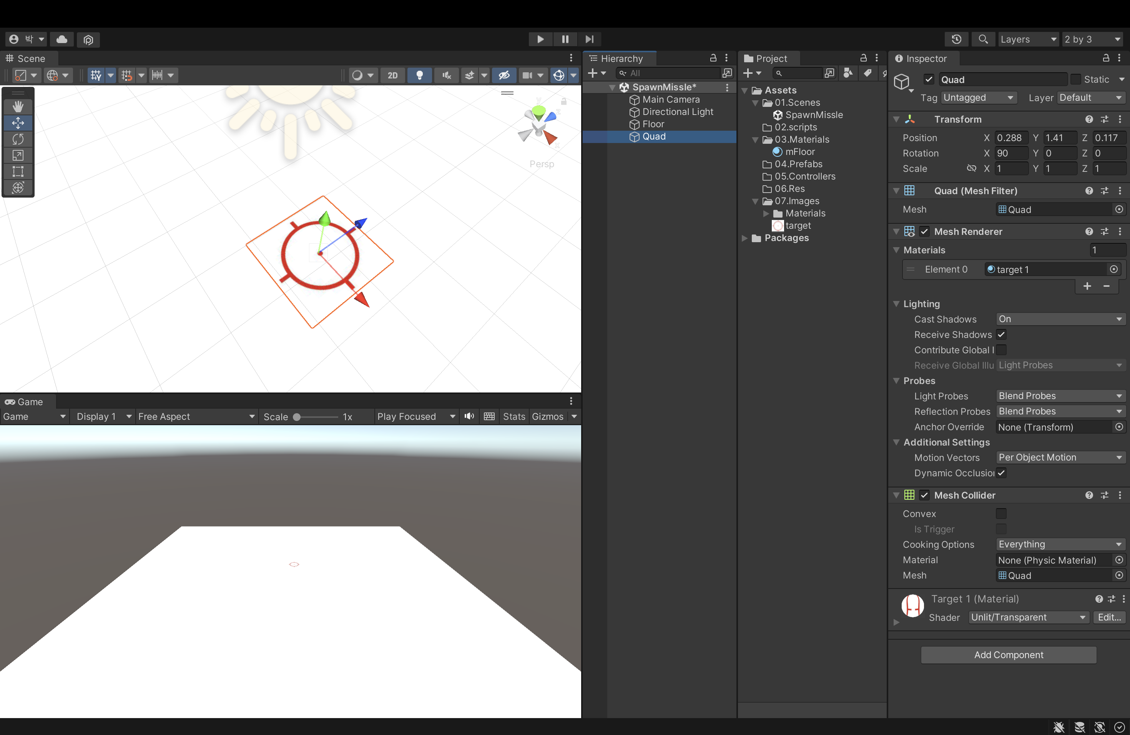Open Display 1 dropdown
Image resolution: width=1130 pixels, height=735 pixels.
pos(103,416)
